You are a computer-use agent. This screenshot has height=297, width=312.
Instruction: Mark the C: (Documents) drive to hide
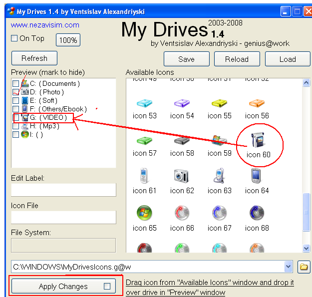(15, 83)
